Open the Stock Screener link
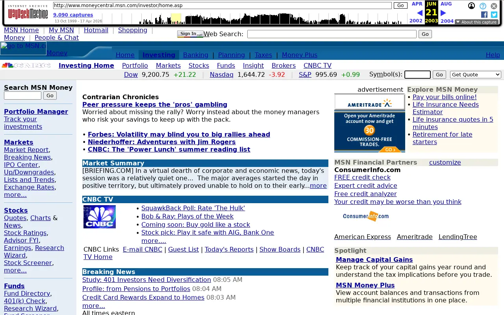Screen dimensions: 504x315 pyautogui.click(x=28, y=263)
